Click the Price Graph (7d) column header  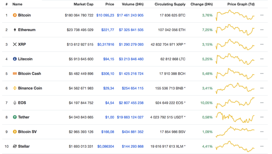tap(241, 4)
